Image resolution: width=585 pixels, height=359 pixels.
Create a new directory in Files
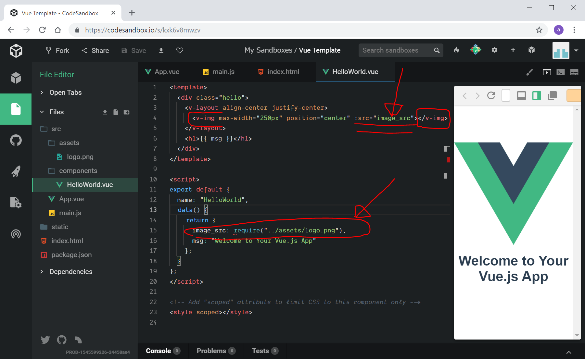(127, 112)
